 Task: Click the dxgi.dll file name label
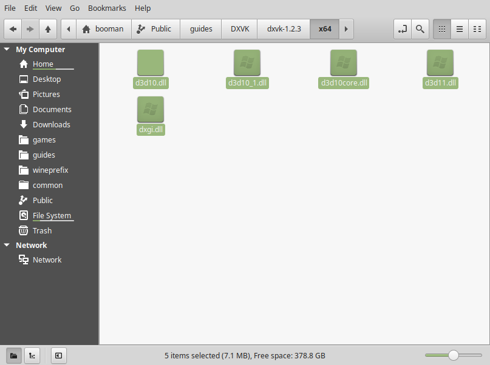(x=151, y=130)
